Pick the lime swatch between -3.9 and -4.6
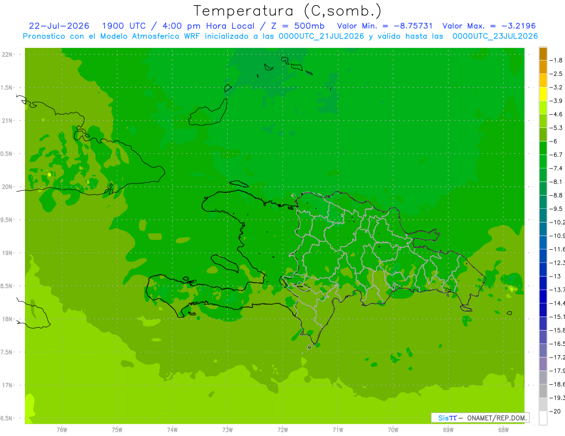 pos(543,108)
